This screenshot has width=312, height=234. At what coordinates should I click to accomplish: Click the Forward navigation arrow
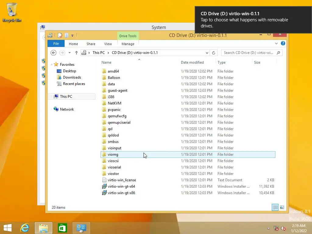click(x=62, y=53)
